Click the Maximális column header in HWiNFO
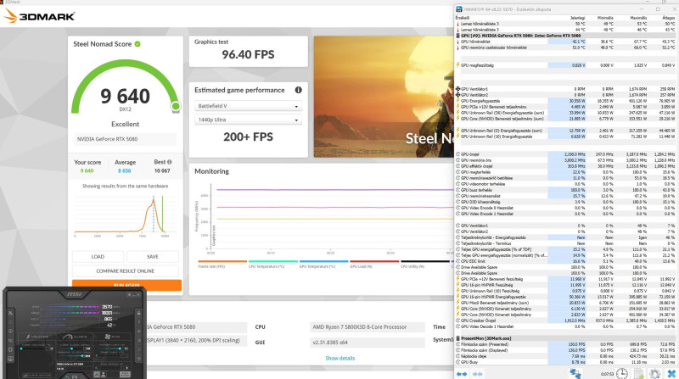679x379 pixels. [638, 18]
